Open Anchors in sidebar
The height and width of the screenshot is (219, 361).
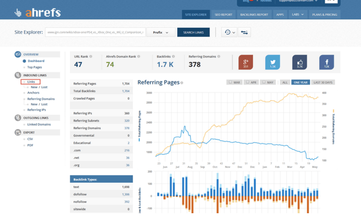(33, 92)
